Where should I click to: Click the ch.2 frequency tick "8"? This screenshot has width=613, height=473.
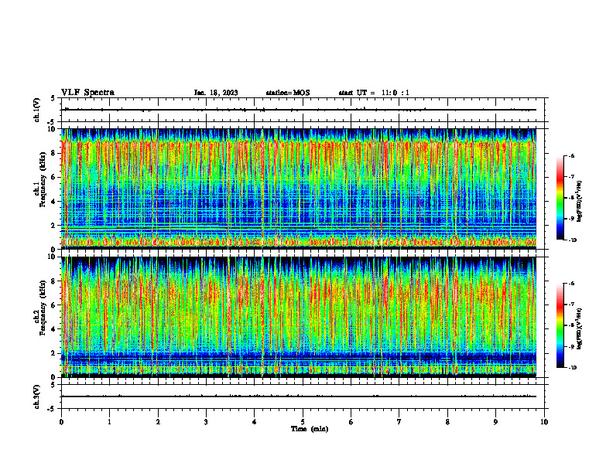[54, 281]
